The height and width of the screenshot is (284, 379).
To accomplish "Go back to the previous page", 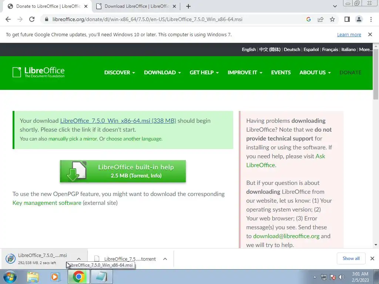I will tap(8, 19).
